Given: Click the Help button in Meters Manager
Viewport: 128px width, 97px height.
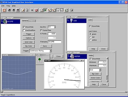Looking at the screenshot, I should (x=94, y=84).
